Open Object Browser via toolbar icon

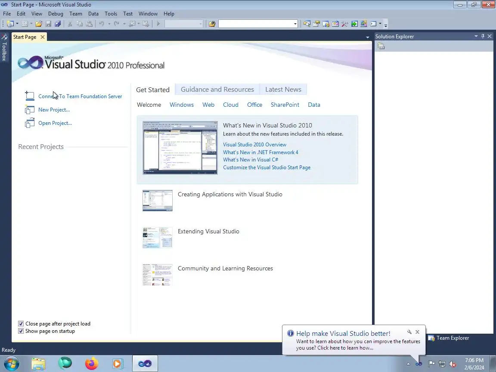click(x=335, y=24)
